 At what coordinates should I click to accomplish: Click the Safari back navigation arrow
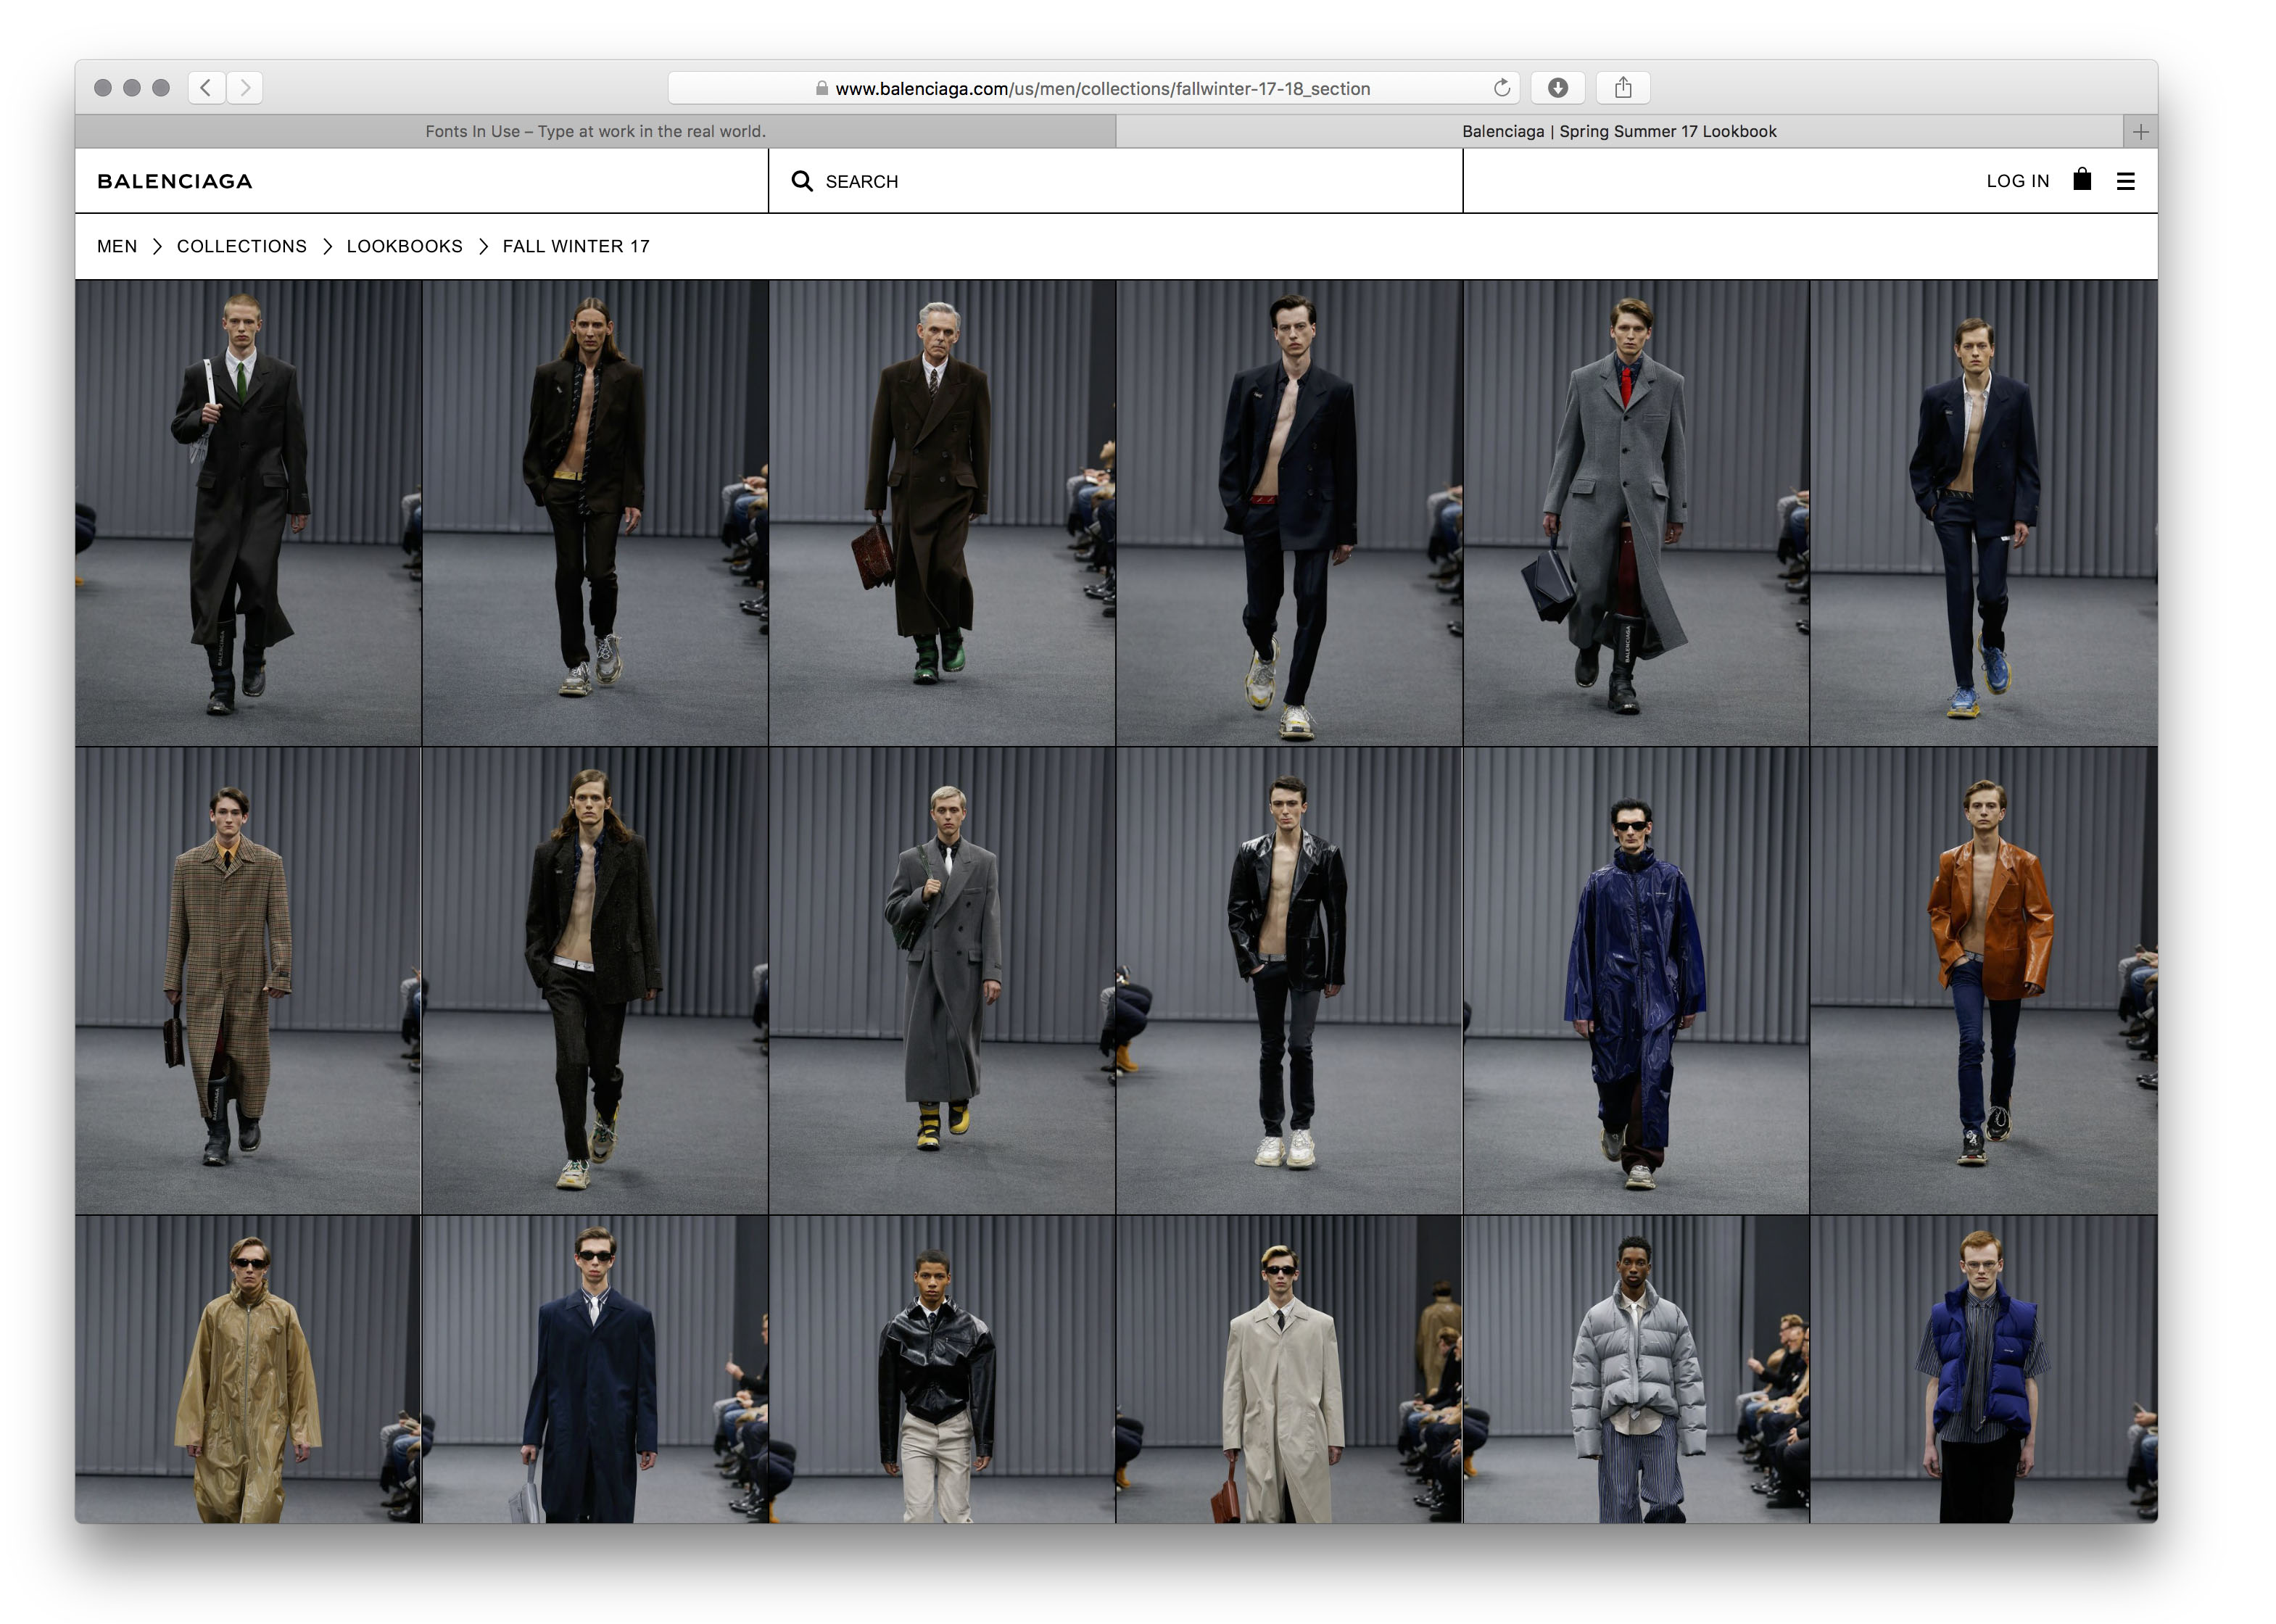[x=206, y=88]
